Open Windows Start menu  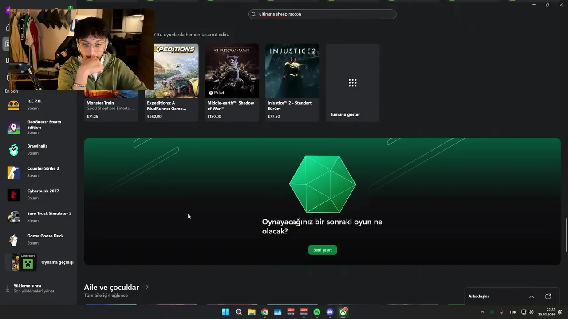click(x=225, y=312)
